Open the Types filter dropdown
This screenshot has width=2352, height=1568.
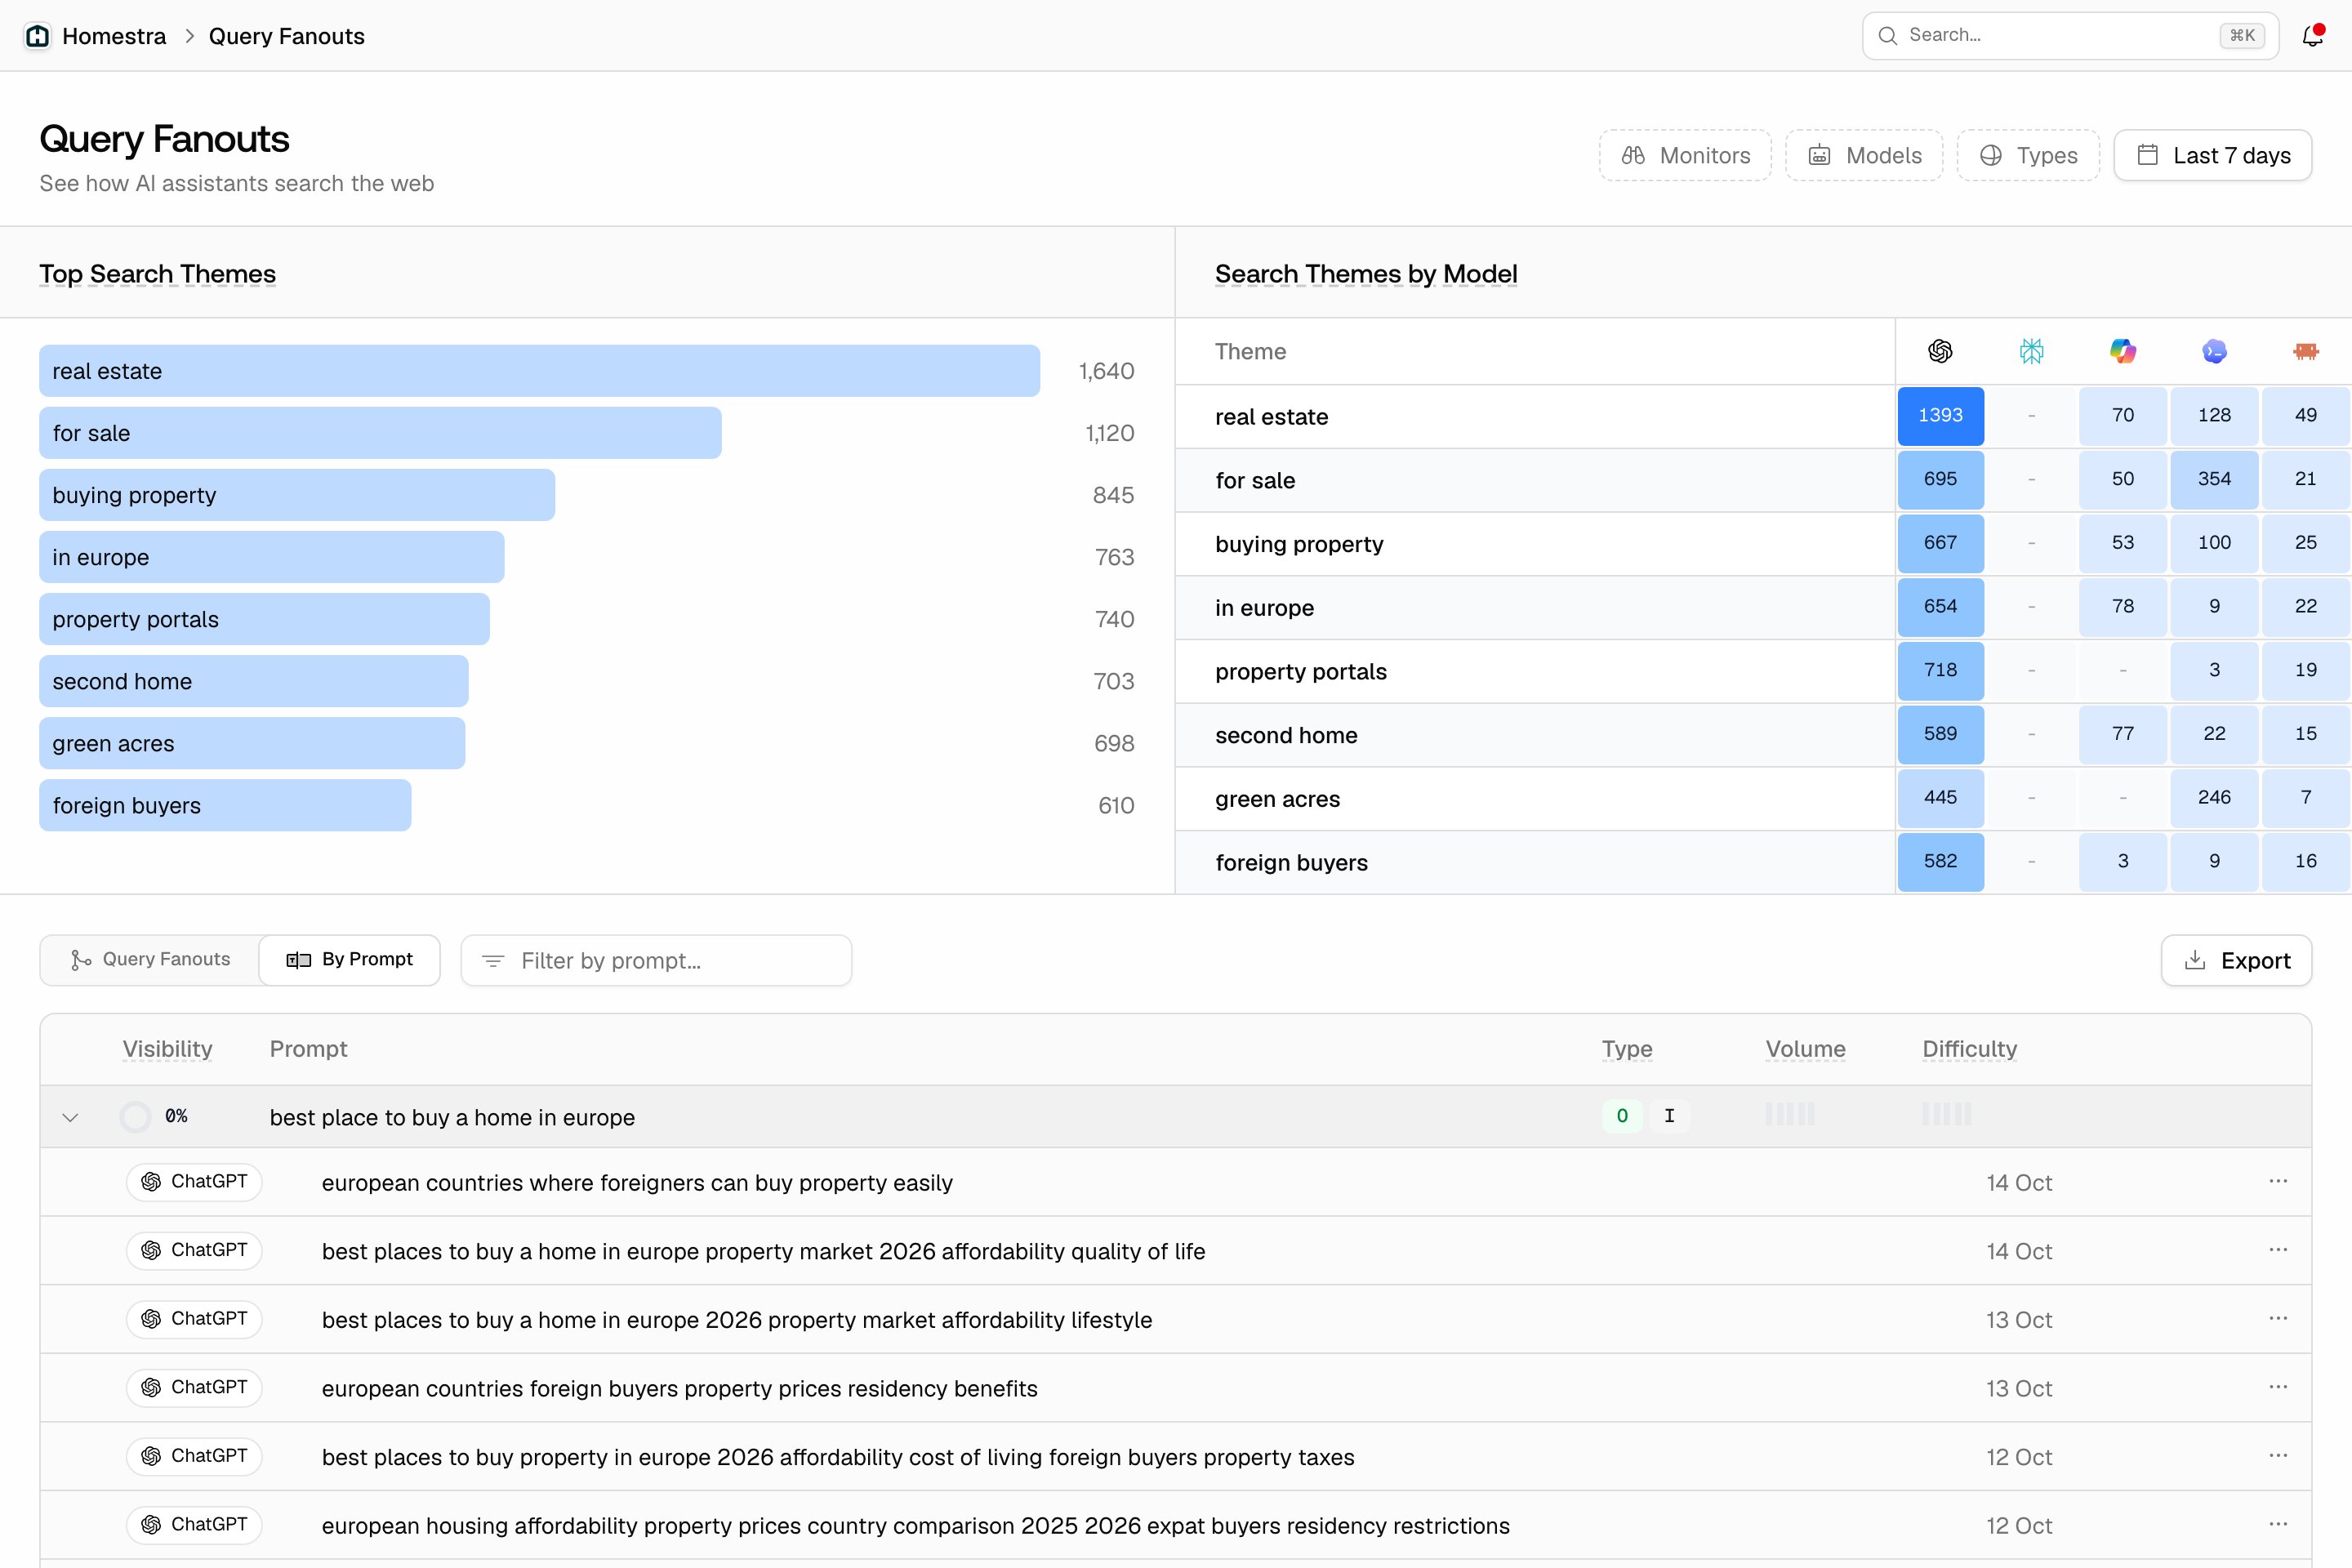tap(2028, 155)
